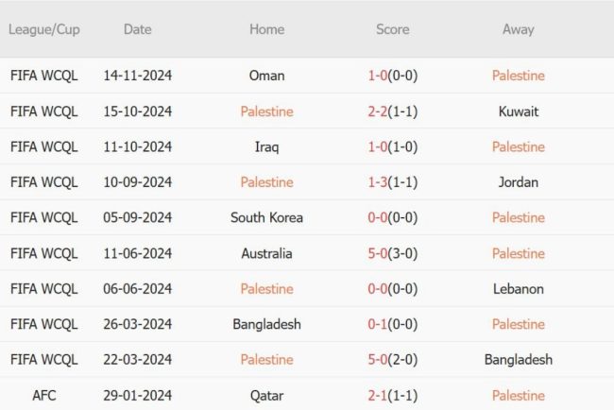Click the 2-1(1-1) Qatar match score
Viewport: 614px width, 410px height.
pos(392,396)
